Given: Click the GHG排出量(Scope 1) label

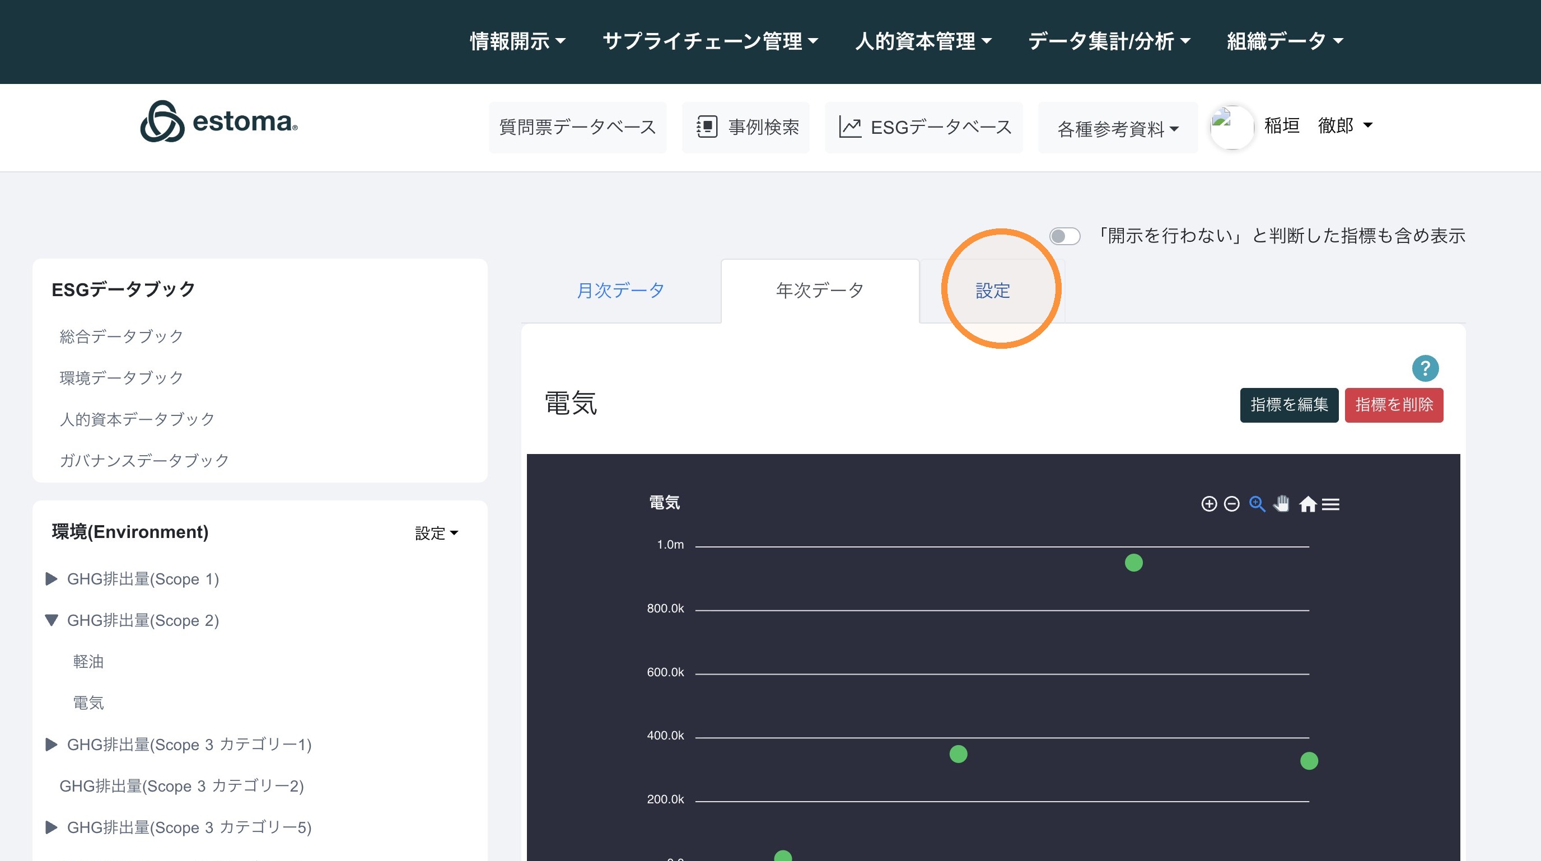Looking at the screenshot, I should [x=143, y=579].
